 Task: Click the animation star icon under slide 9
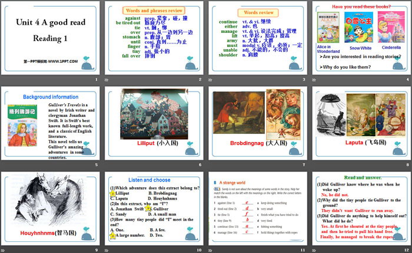pyautogui.click(x=2, y=251)
